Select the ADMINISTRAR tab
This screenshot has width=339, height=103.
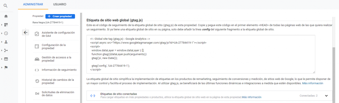coord(33,4)
